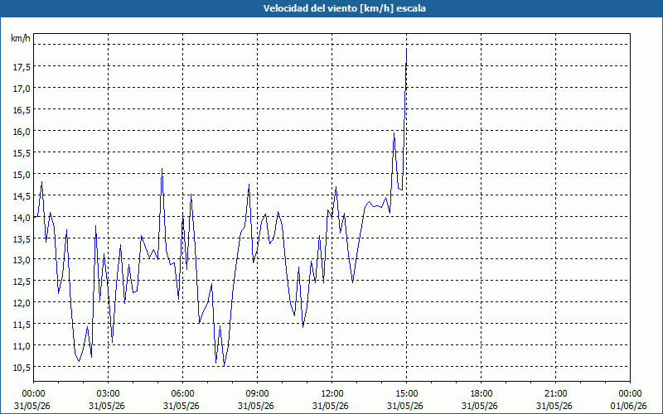Click the 18:00 time label
The image size is (663, 414).
tap(480, 394)
